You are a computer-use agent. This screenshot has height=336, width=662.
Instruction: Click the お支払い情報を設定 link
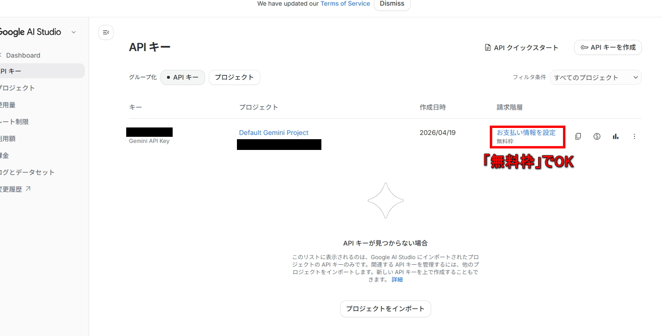point(526,133)
